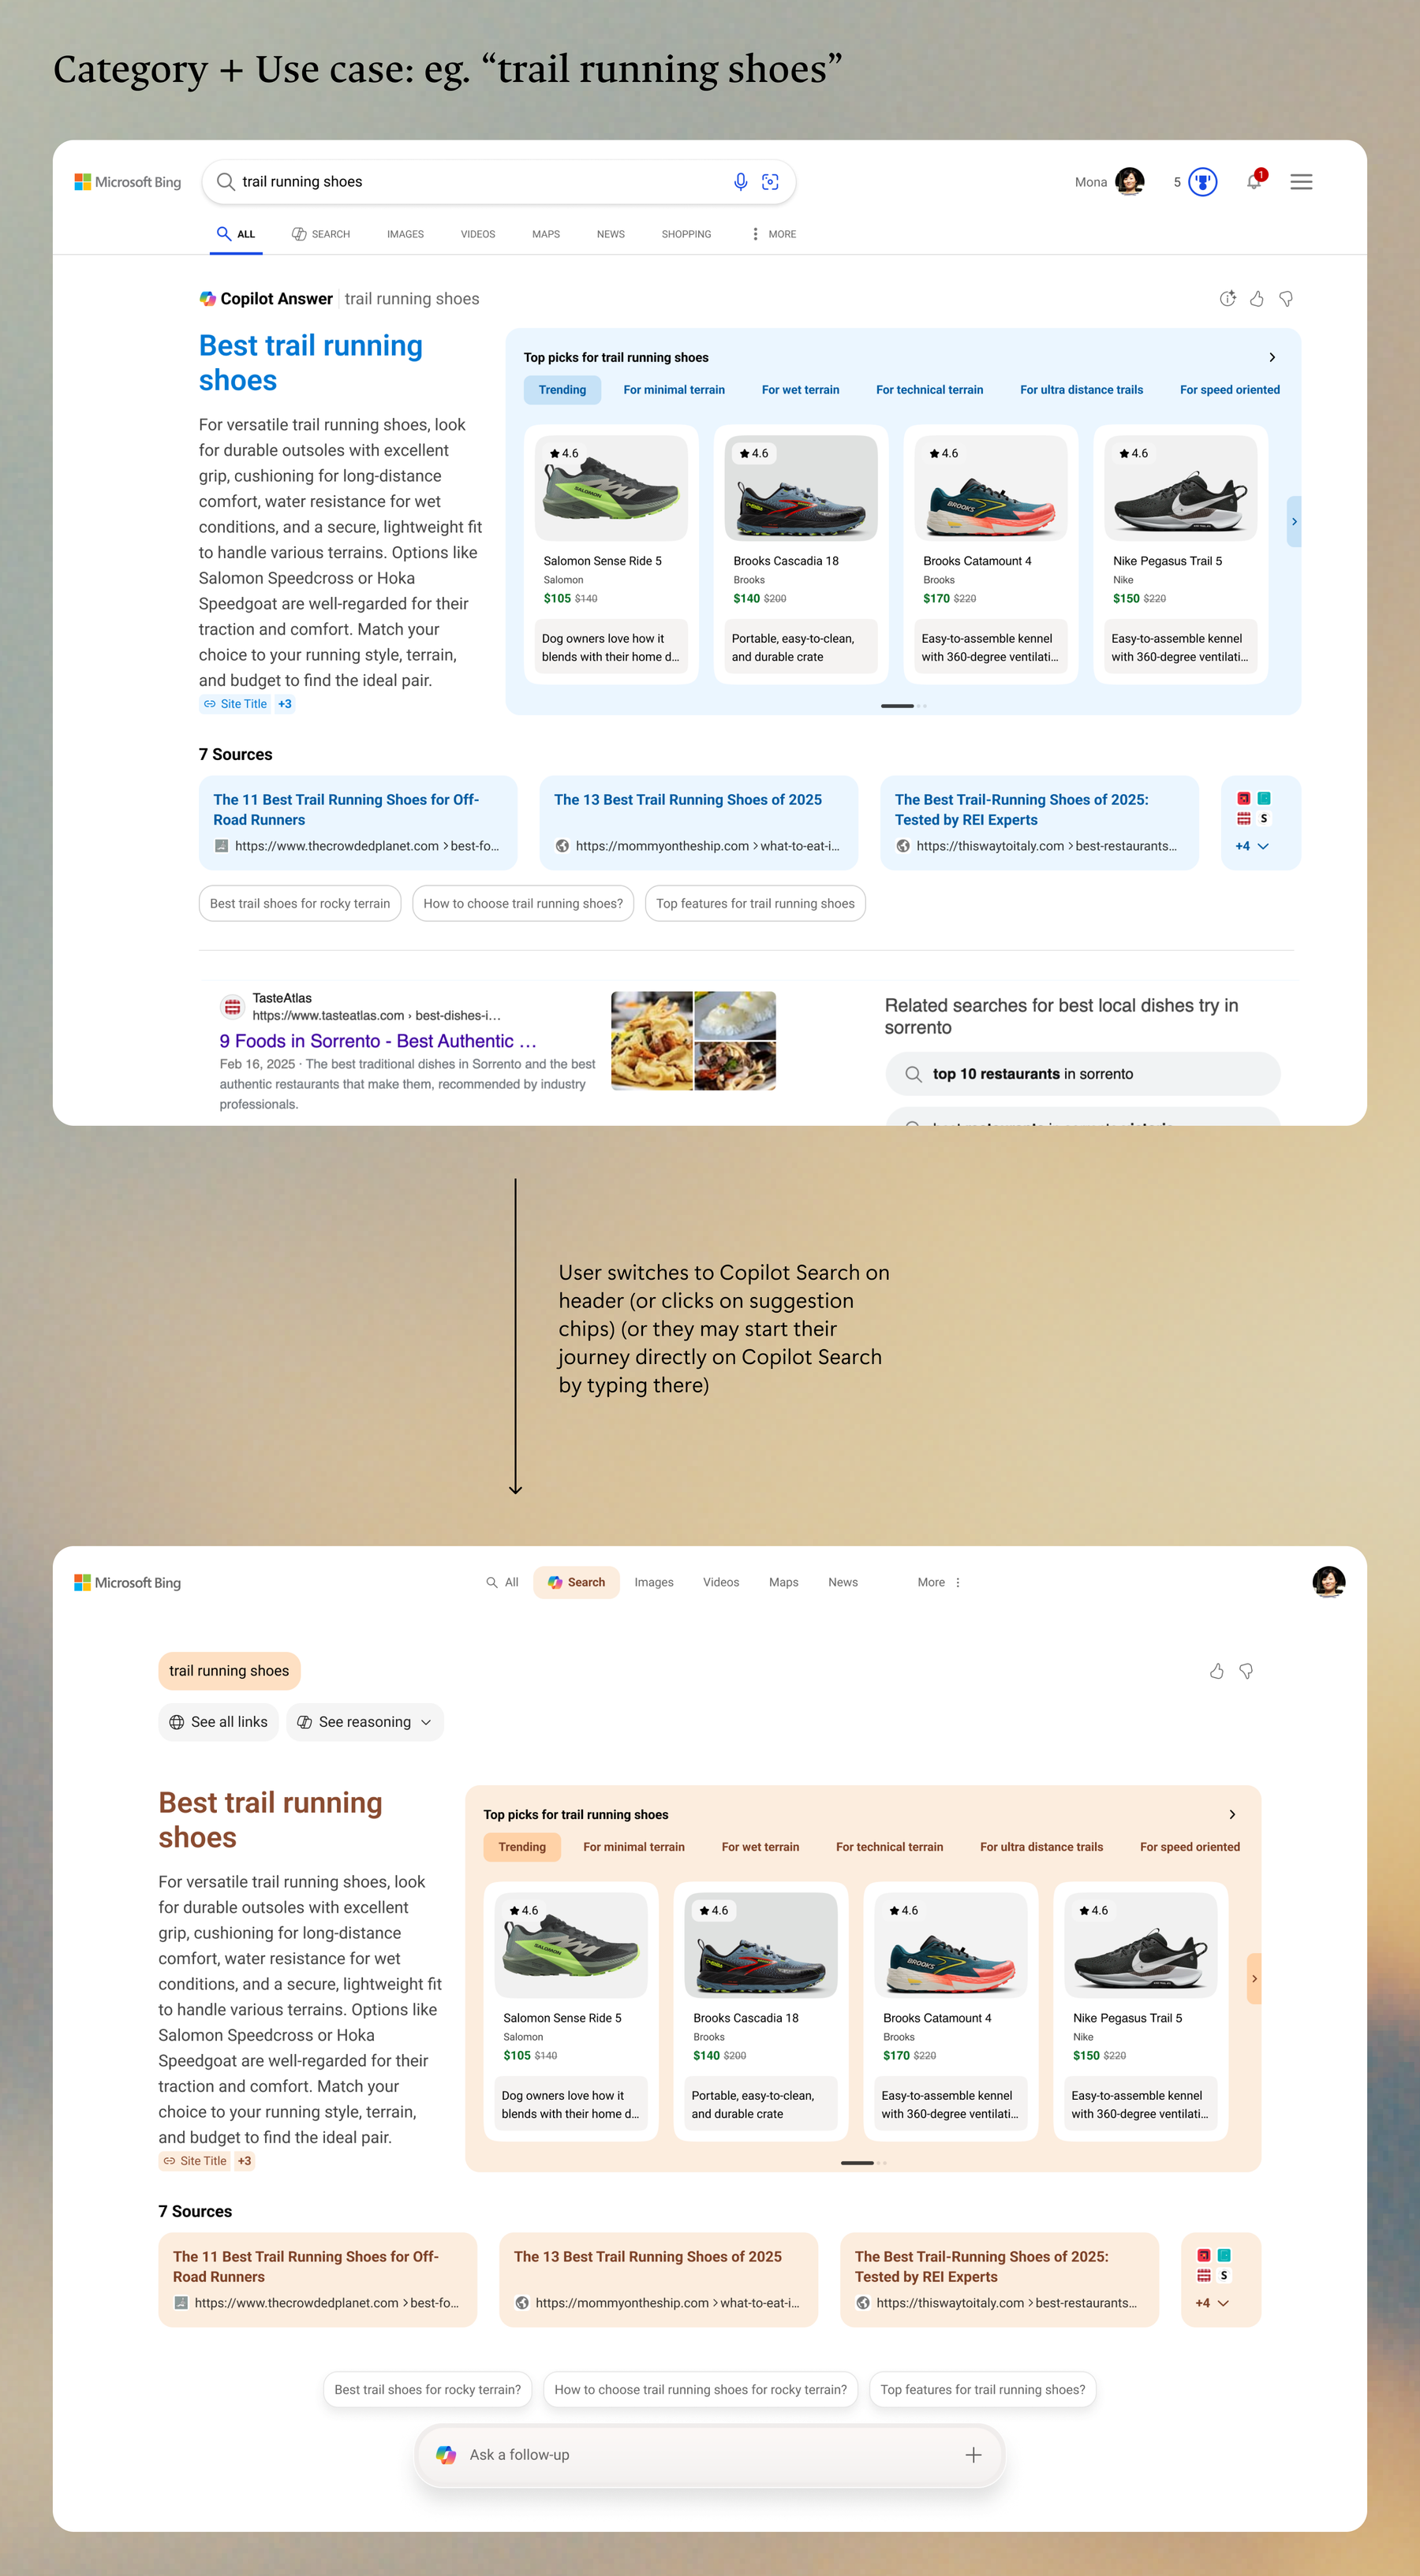Open The 13 Best Trail Running Shoes source in blue panel
Viewport: 1420px width, 2576px height.
[698, 822]
